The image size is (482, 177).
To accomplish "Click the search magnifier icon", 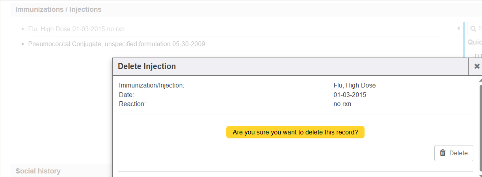I will click(x=473, y=28).
